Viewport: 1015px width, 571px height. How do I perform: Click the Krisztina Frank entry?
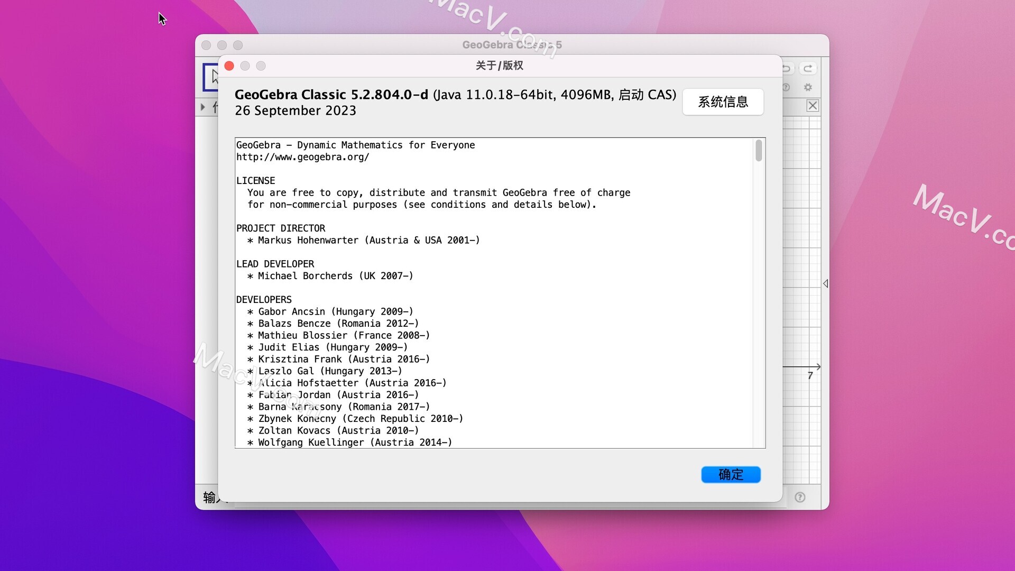click(338, 359)
